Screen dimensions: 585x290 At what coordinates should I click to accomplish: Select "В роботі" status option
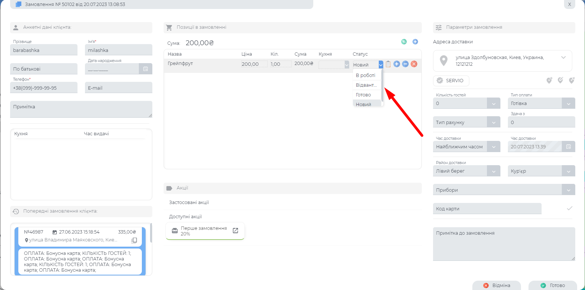point(365,75)
